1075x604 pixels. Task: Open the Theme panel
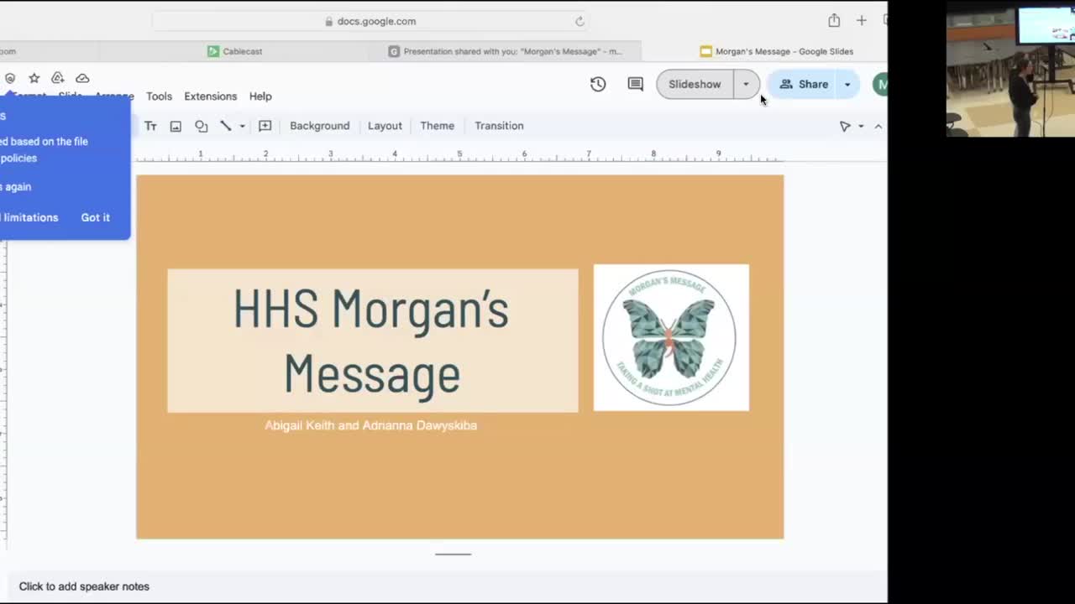[x=437, y=126]
